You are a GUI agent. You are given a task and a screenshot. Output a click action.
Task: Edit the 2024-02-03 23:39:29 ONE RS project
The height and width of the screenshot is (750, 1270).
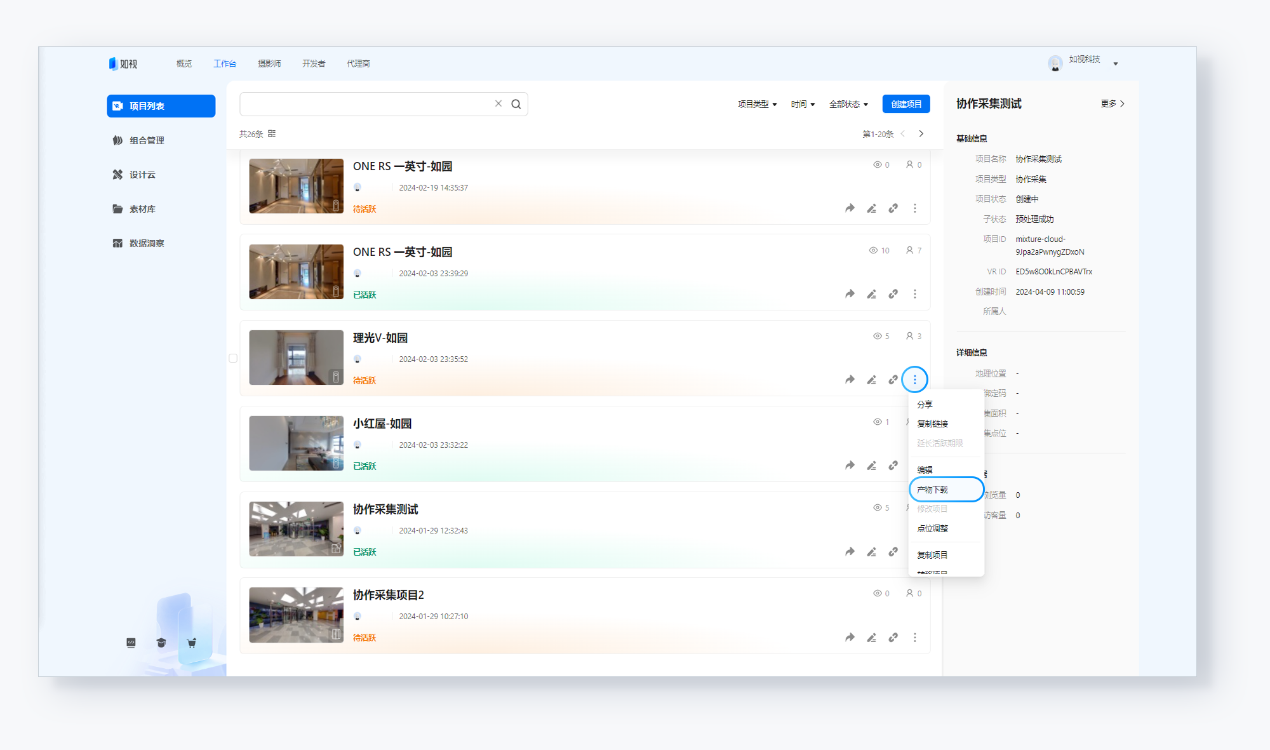[x=871, y=294]
